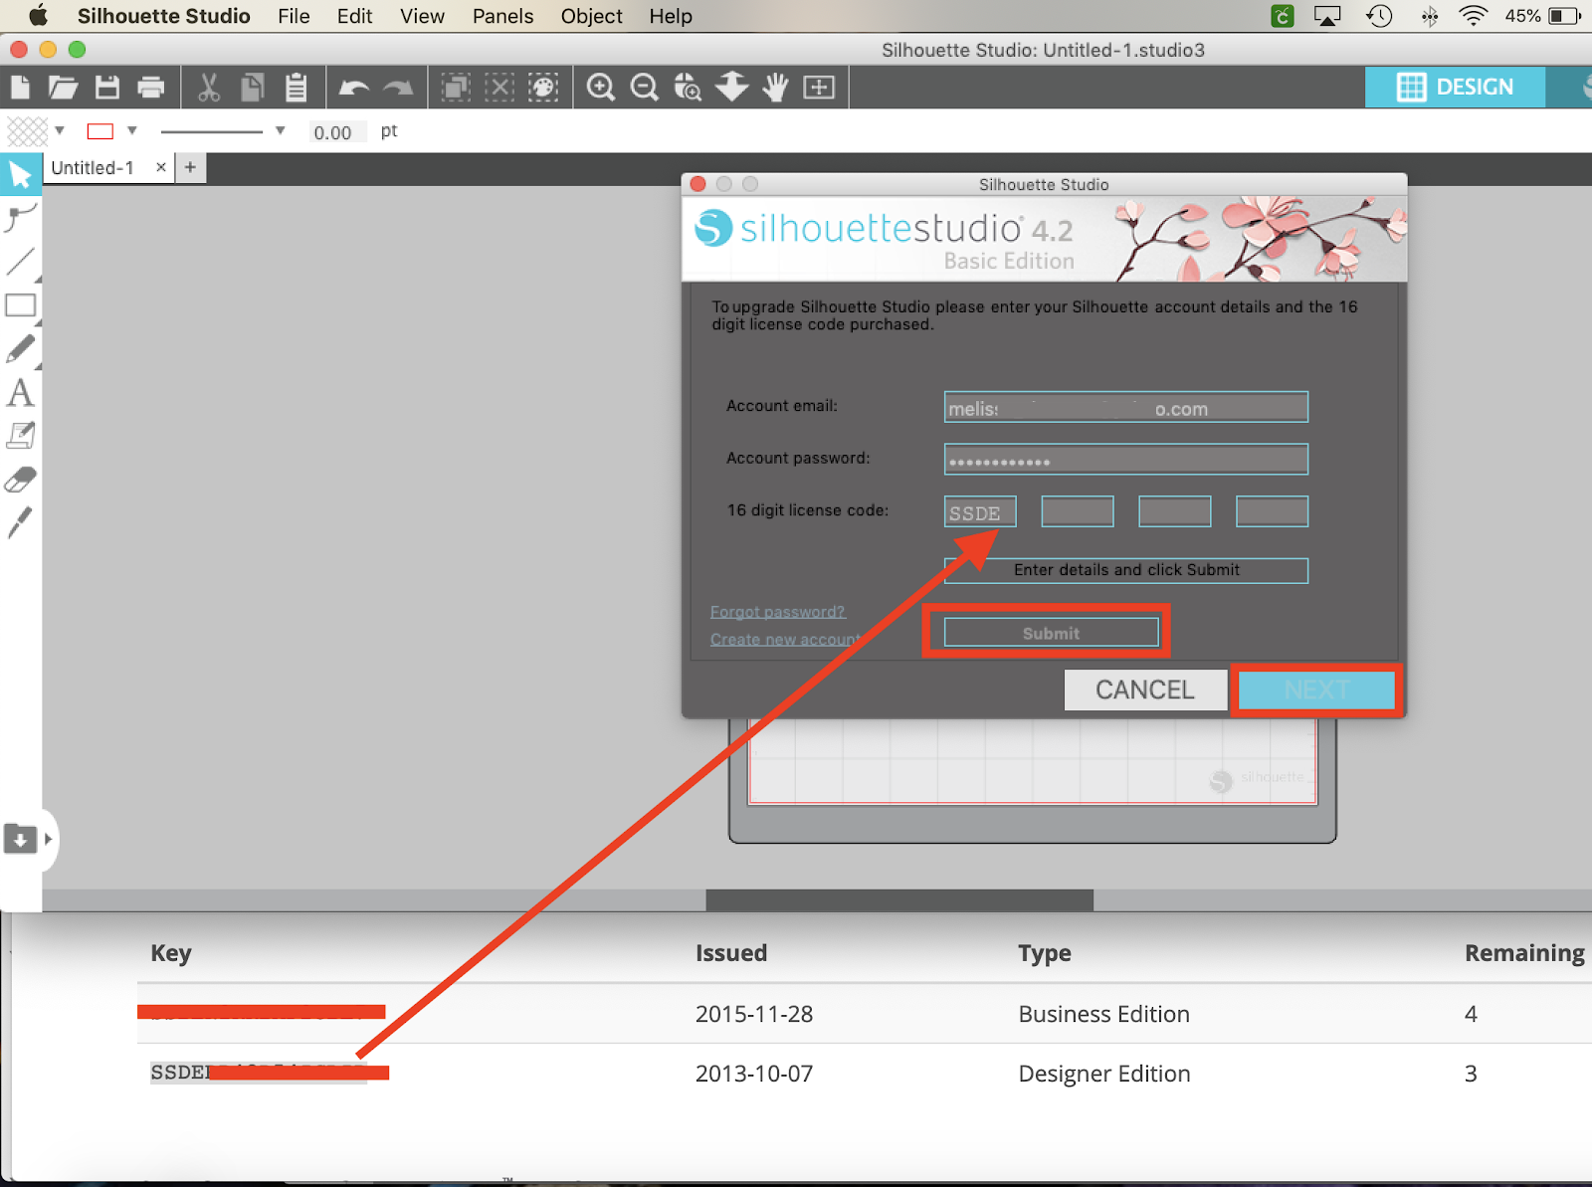Open the Create new account link
This screenshot has width=1592, height=1187.
coord(785,639)
